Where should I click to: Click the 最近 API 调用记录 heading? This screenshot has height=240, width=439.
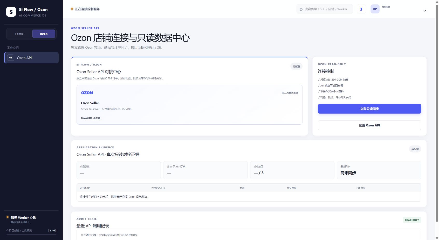tap(93, 226)
